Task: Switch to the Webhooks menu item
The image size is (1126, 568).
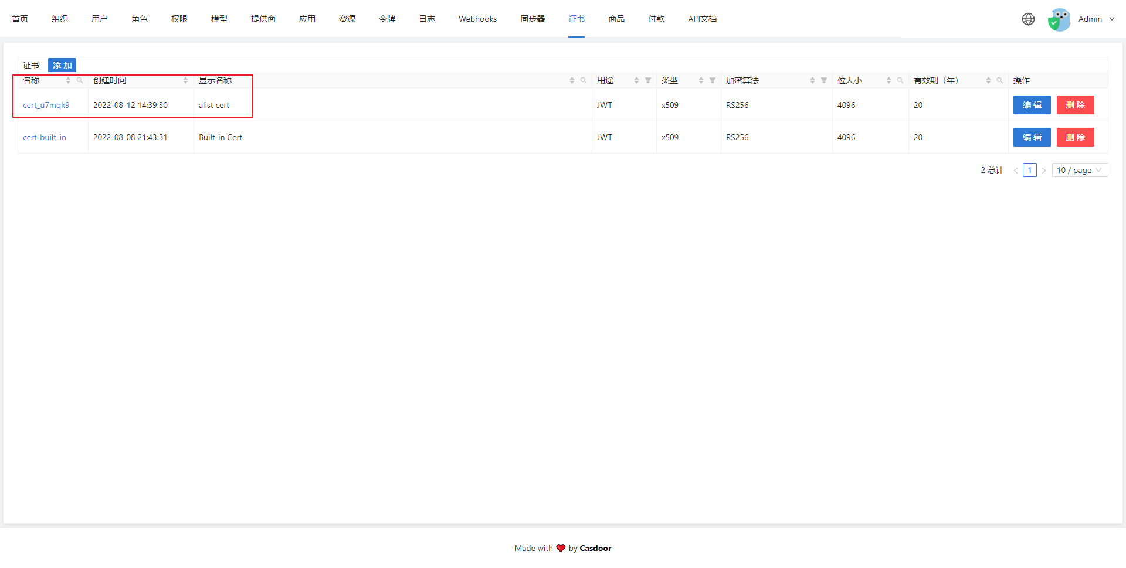Action: pyautogui.click(x=477, y=19)
